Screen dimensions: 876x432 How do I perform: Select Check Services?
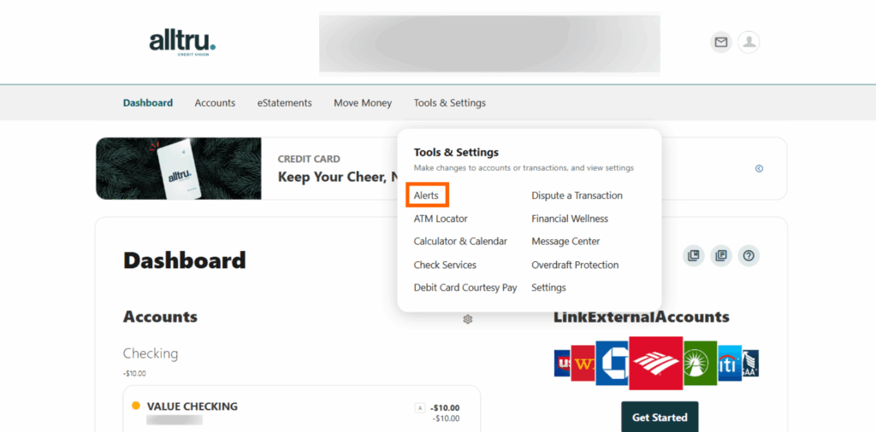(x=445, y=265)
